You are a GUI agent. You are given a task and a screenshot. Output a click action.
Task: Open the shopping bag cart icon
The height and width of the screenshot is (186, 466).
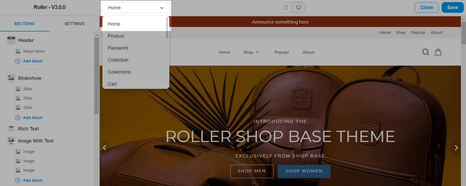pos(438,52)
